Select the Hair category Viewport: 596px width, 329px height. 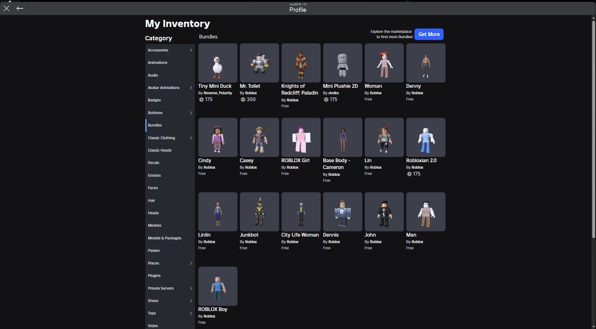click(x=170, y=201)
